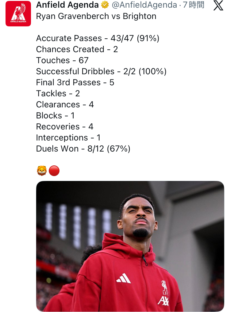The image size is (230, 312).
Task: Click the AXA logo on the hoodie
Action: (x=163, y=301)
